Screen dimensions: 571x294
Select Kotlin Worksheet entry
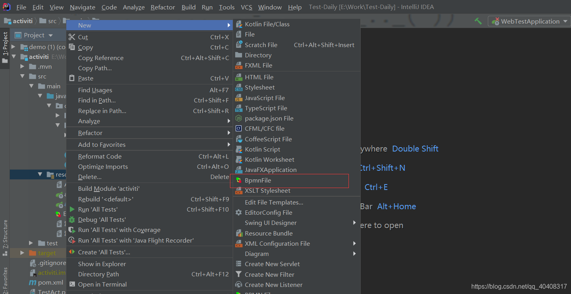tap(297, 160)
